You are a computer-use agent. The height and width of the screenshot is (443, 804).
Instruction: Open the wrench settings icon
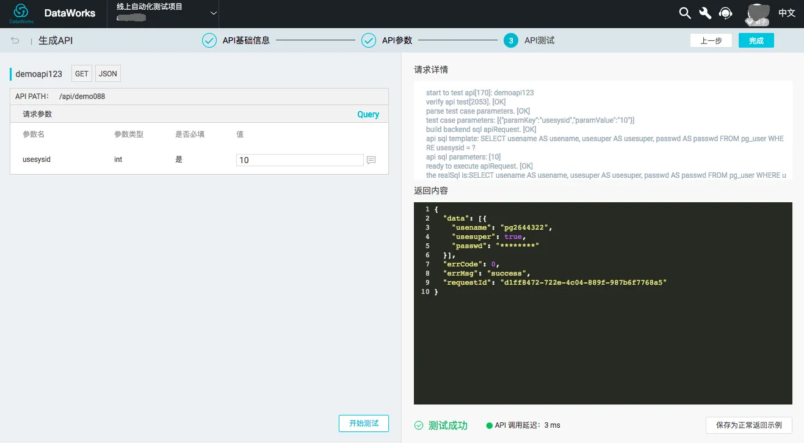pos(705,13)
